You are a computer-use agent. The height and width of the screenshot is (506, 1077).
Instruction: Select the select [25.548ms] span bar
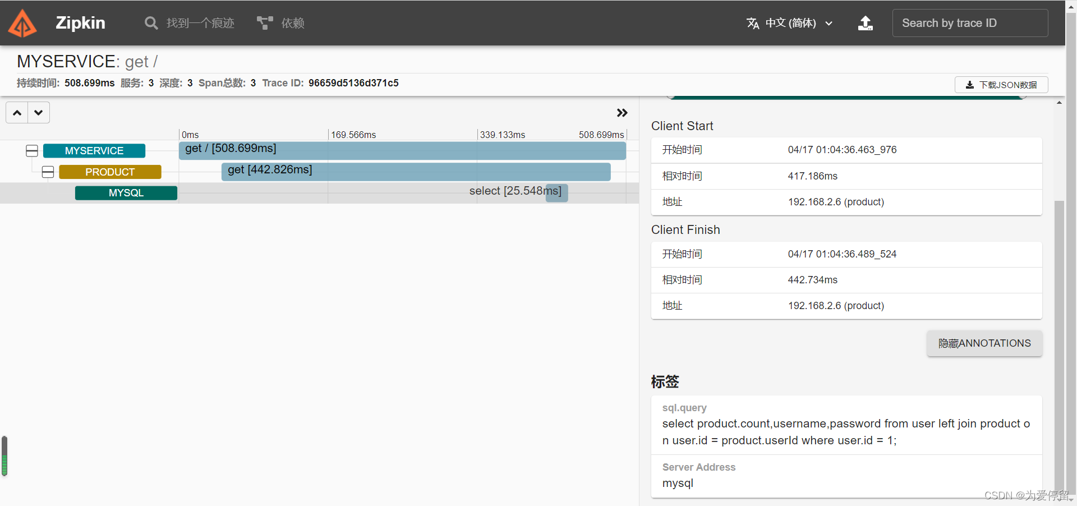pyautogui.click(x=557, y=193)
